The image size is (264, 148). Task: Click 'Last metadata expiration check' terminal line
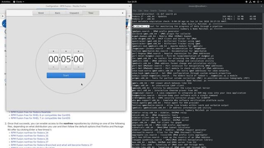point(180,21)
